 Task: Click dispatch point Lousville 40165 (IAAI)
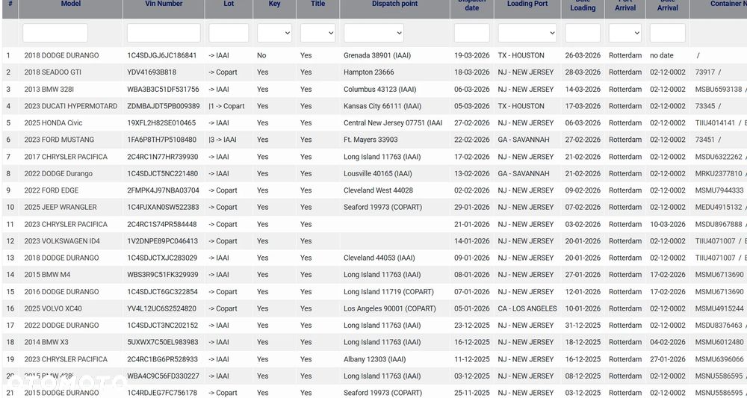point(378,173)
